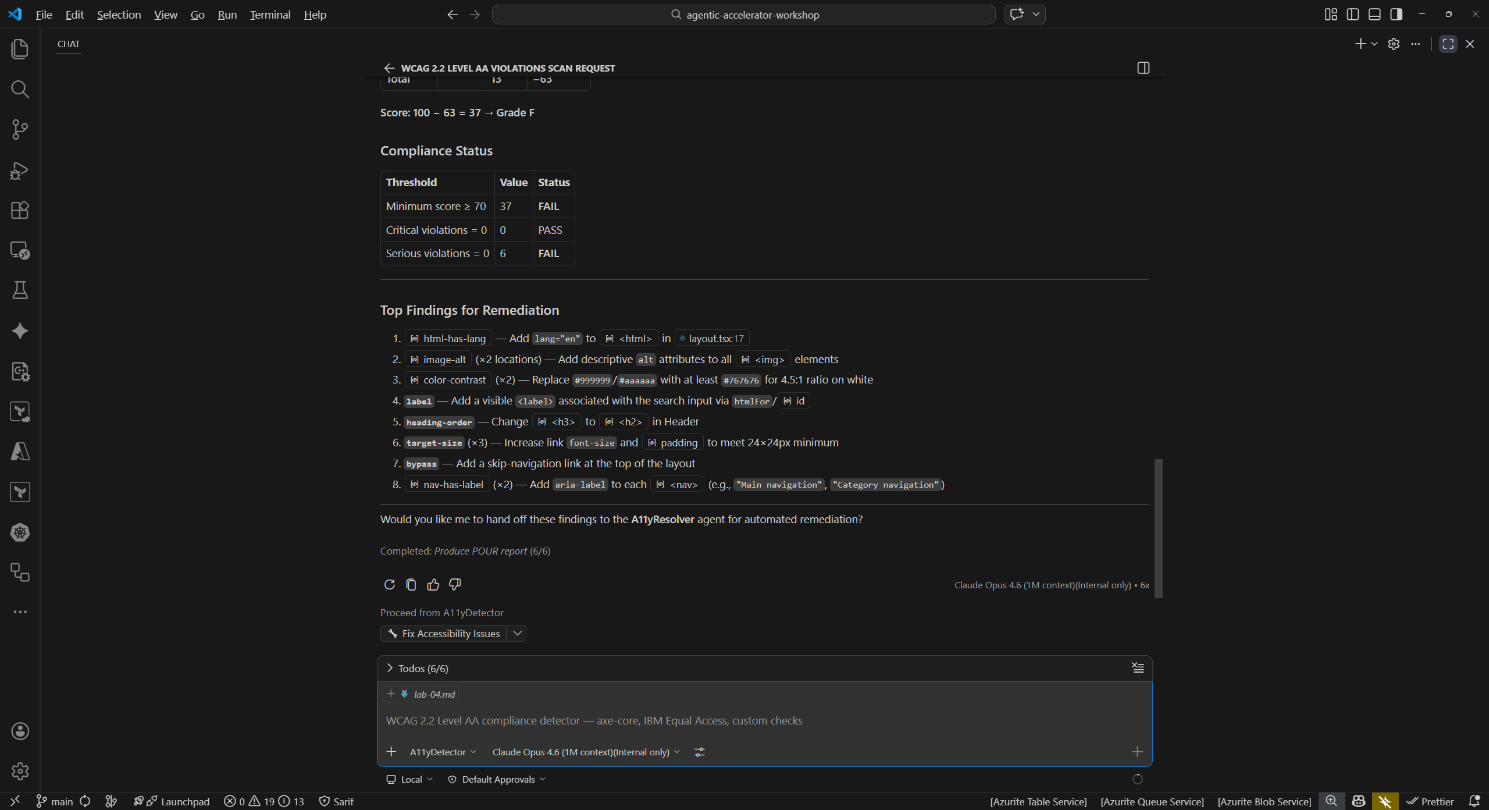This screenshot has height=810, width=1489.
Task: Open Prettier status in status bar
Action: (x=1431, y=801)
